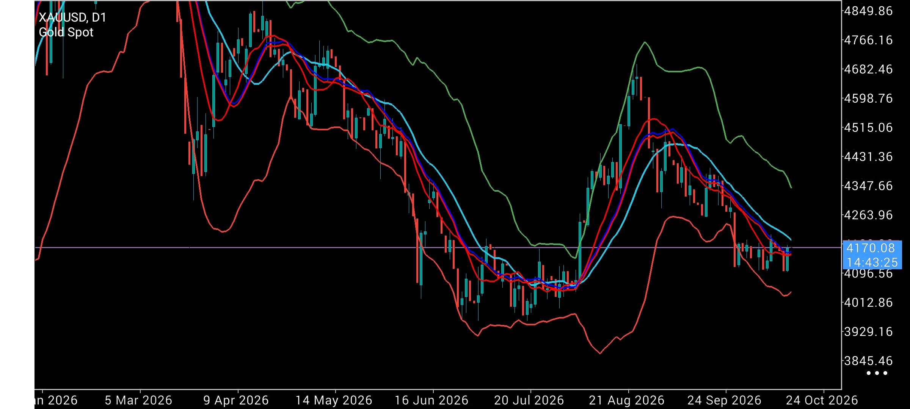Tap the XAUUSD, D1 symbol label
This screenshot has height=409, width=910.
(73, 17)
